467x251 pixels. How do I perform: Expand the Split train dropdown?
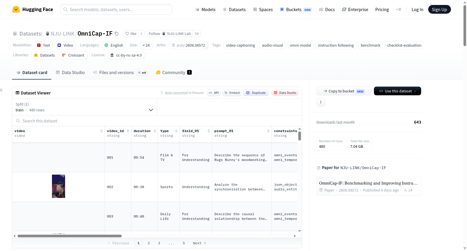coord(84,107)
